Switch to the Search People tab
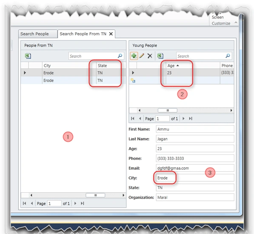254x234 pixels. (37, 34)
